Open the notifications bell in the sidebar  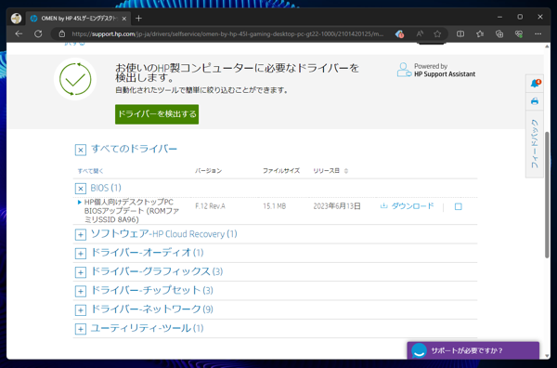(535, 84)
